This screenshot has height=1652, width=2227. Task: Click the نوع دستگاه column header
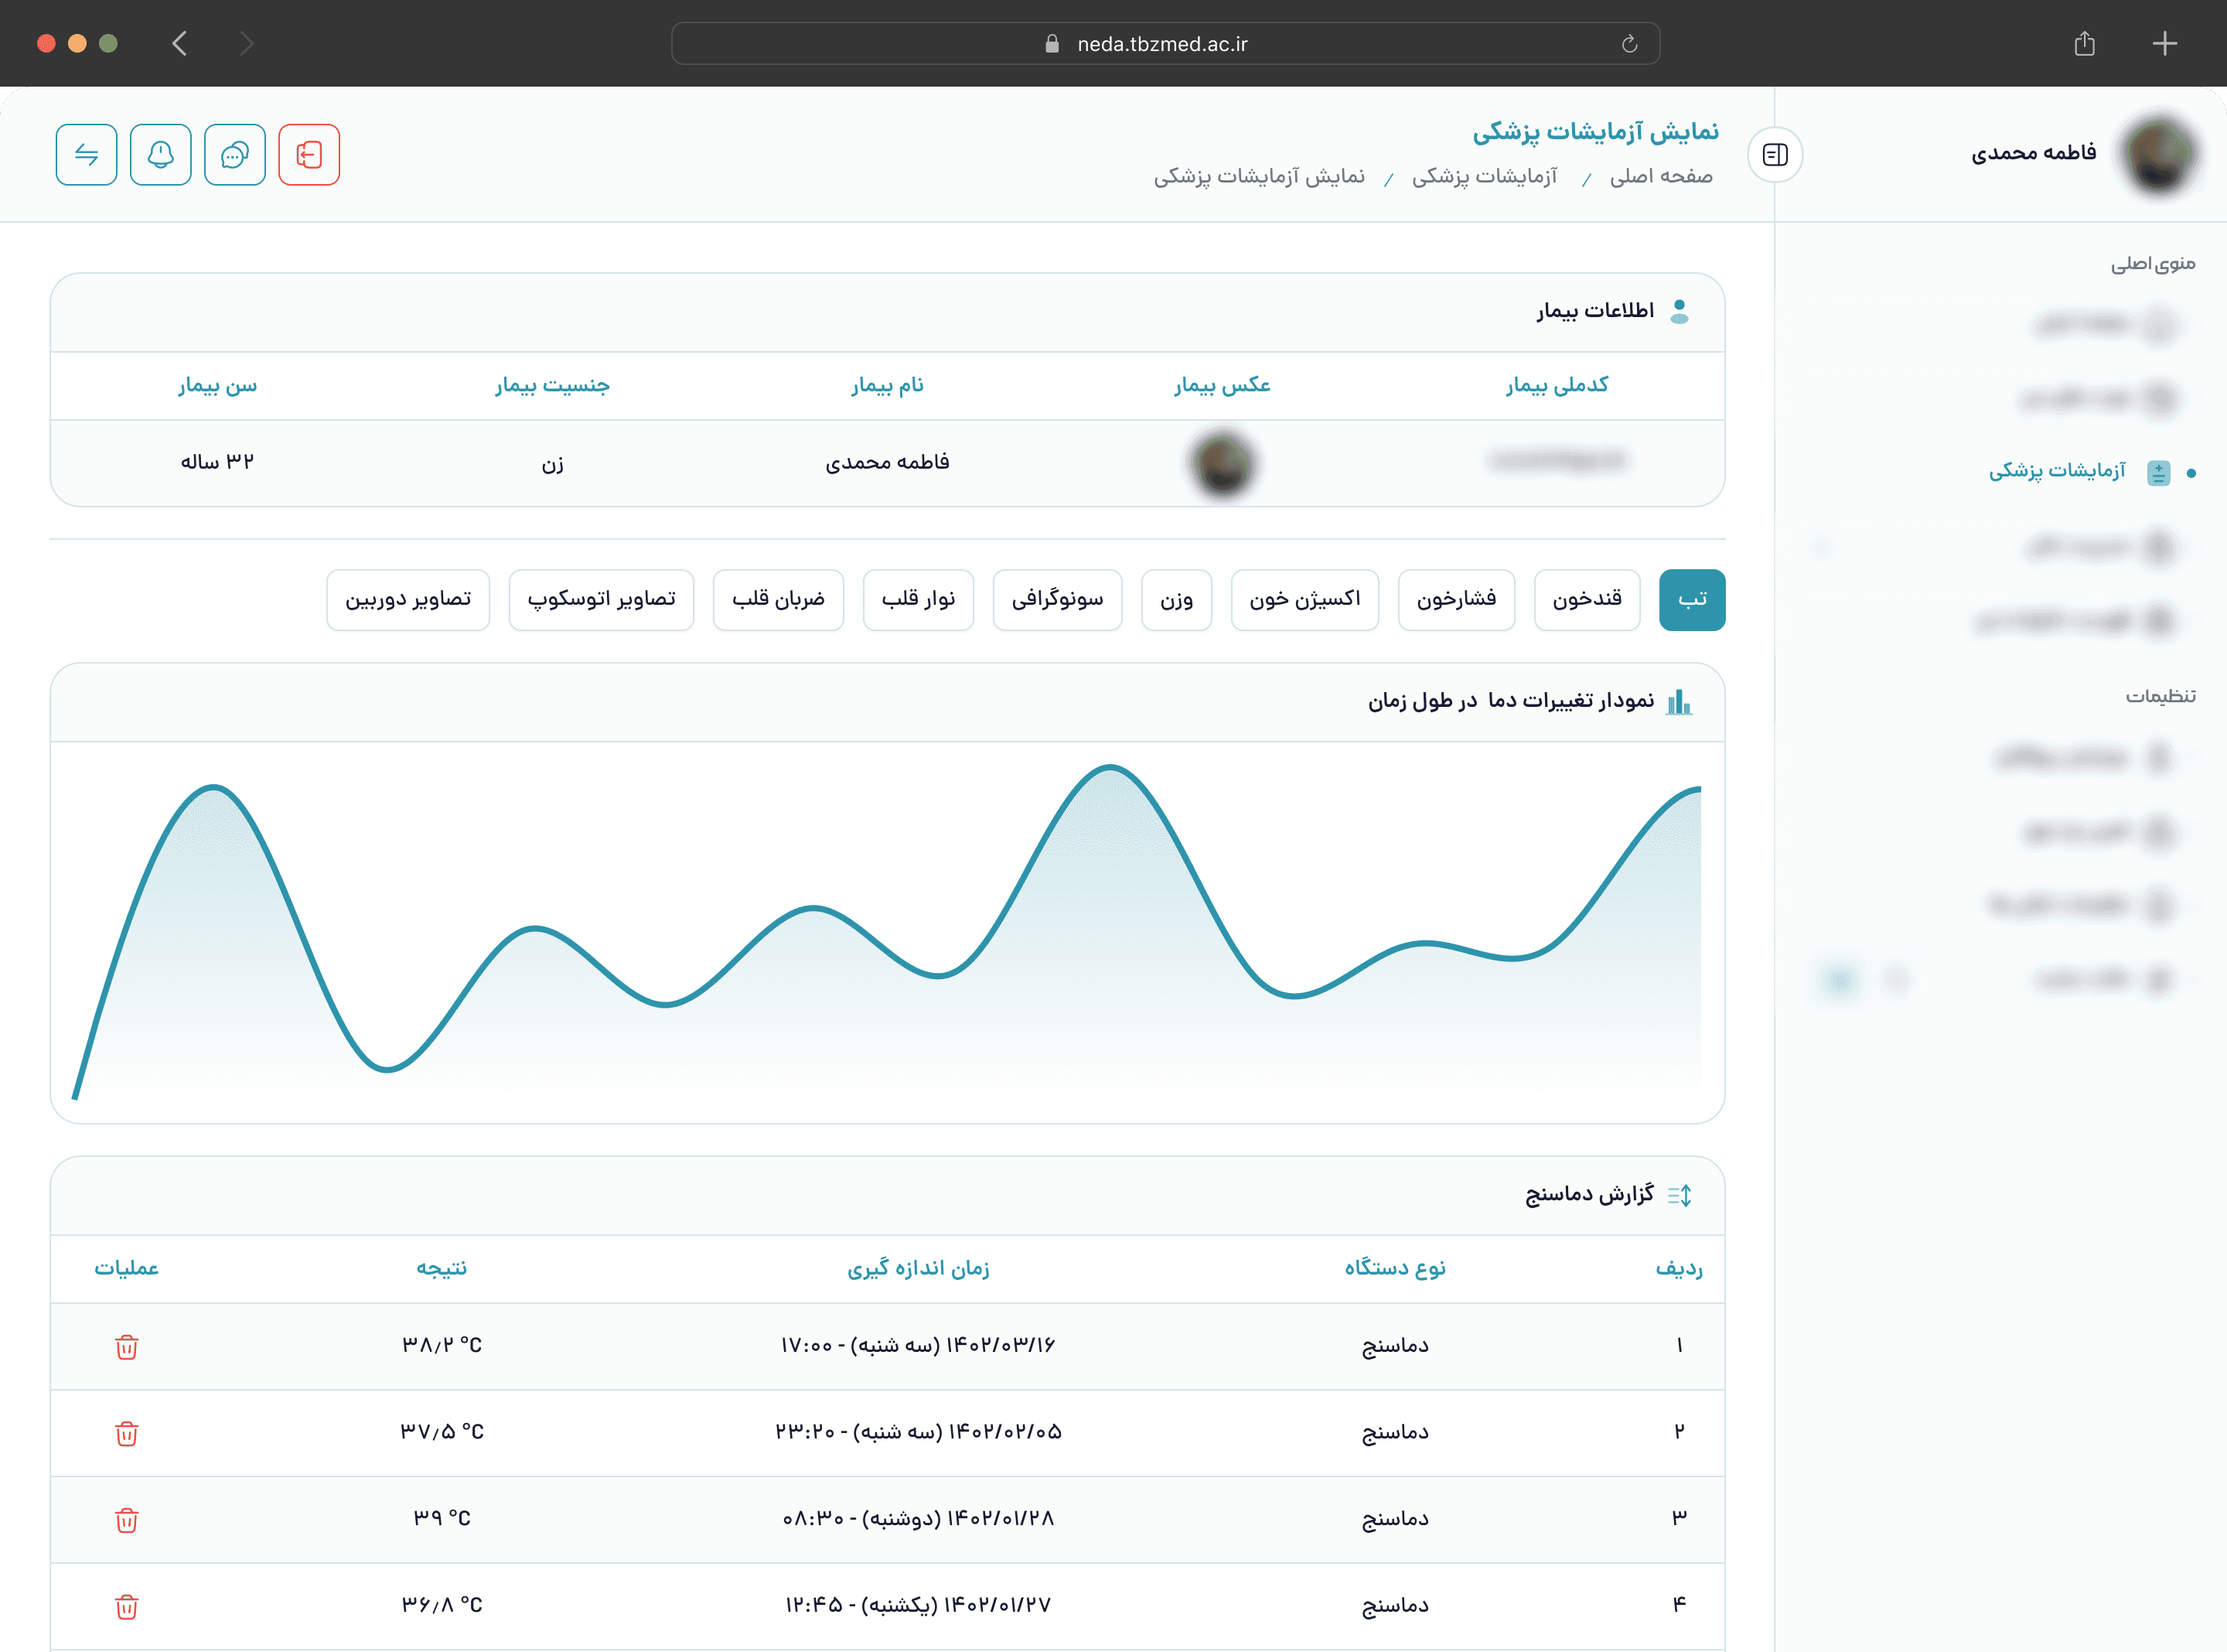click(1394, 1269)
